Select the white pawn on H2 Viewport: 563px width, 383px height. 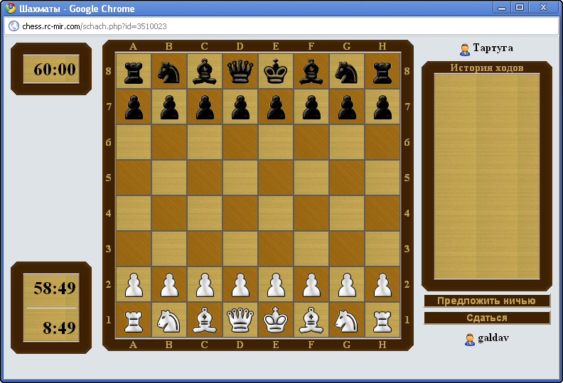(x=382, y=284)
